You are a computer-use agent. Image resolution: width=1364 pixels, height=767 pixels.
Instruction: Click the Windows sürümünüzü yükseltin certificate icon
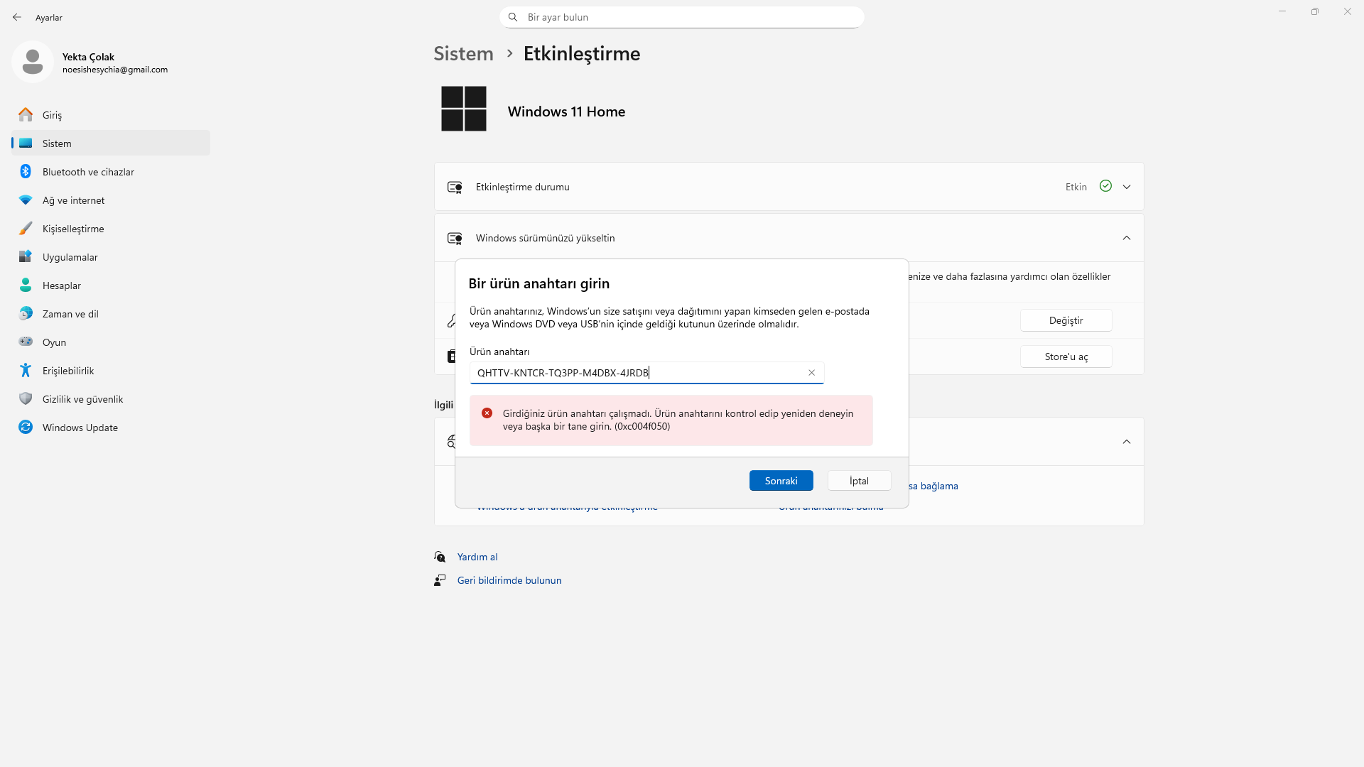pyautogui.click(x=455, y=239)
